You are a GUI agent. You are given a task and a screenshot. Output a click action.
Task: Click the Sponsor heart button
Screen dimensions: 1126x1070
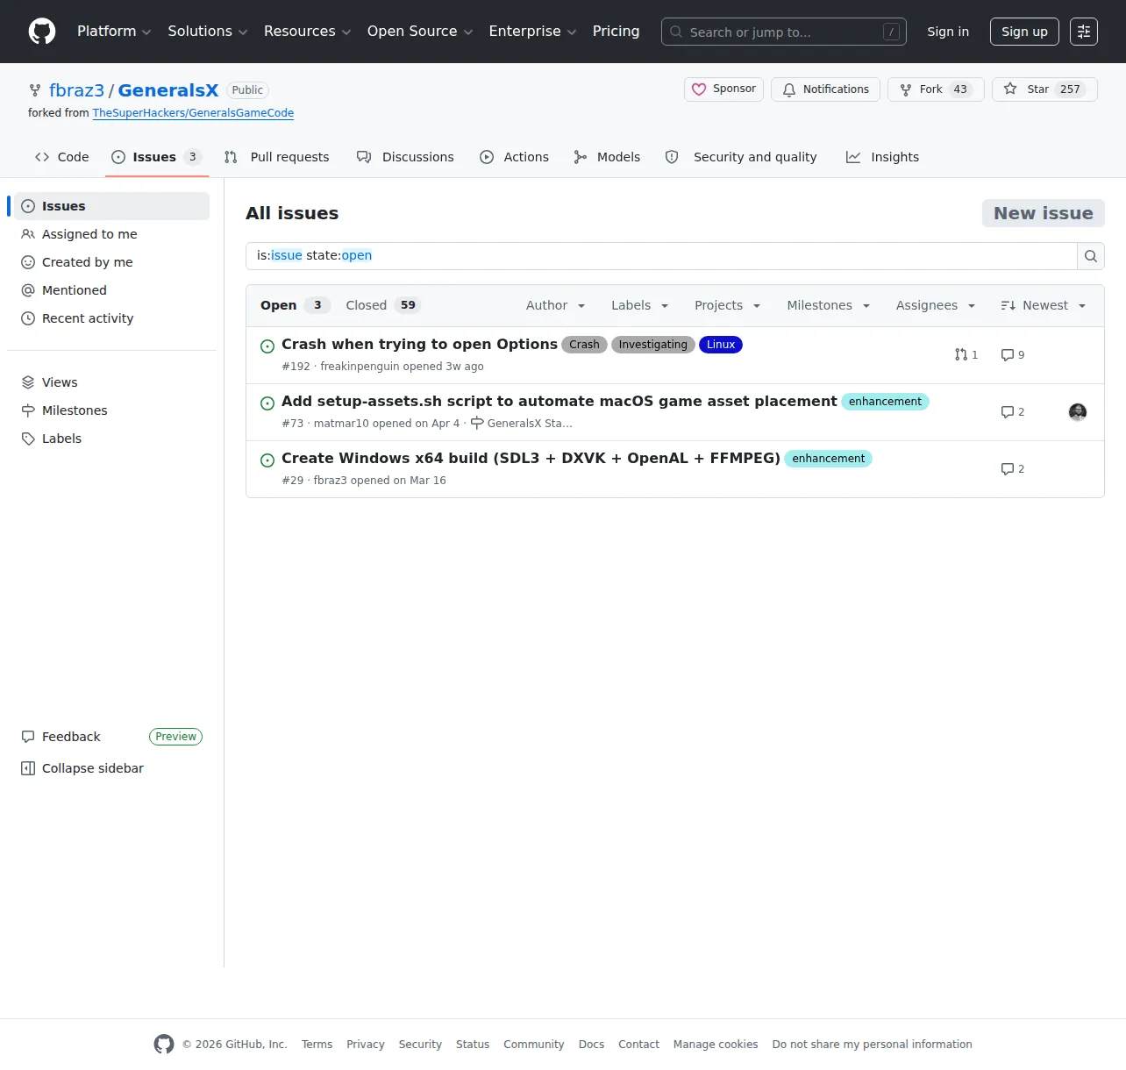point(723,89)
